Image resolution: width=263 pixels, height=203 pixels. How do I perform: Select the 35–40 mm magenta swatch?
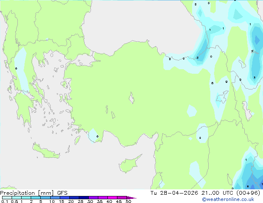point(103,198)
